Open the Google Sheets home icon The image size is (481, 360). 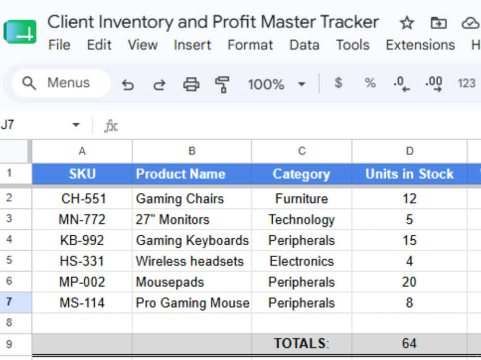20,32
